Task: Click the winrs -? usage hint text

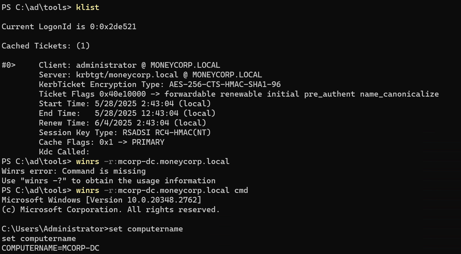Action: point(108,181)
